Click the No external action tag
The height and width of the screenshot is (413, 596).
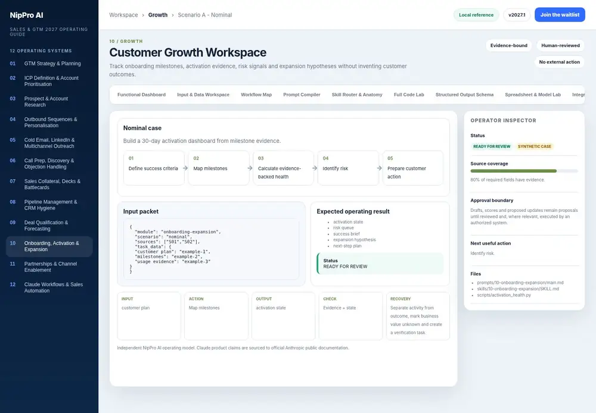[559, 62]
